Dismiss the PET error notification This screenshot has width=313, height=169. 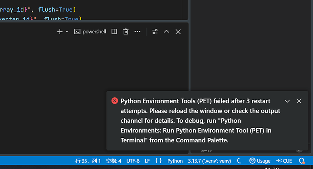pos(299,101)
